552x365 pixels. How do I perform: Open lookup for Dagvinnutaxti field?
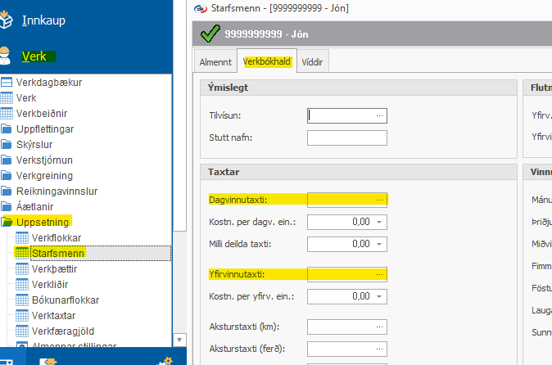(379, 200)
